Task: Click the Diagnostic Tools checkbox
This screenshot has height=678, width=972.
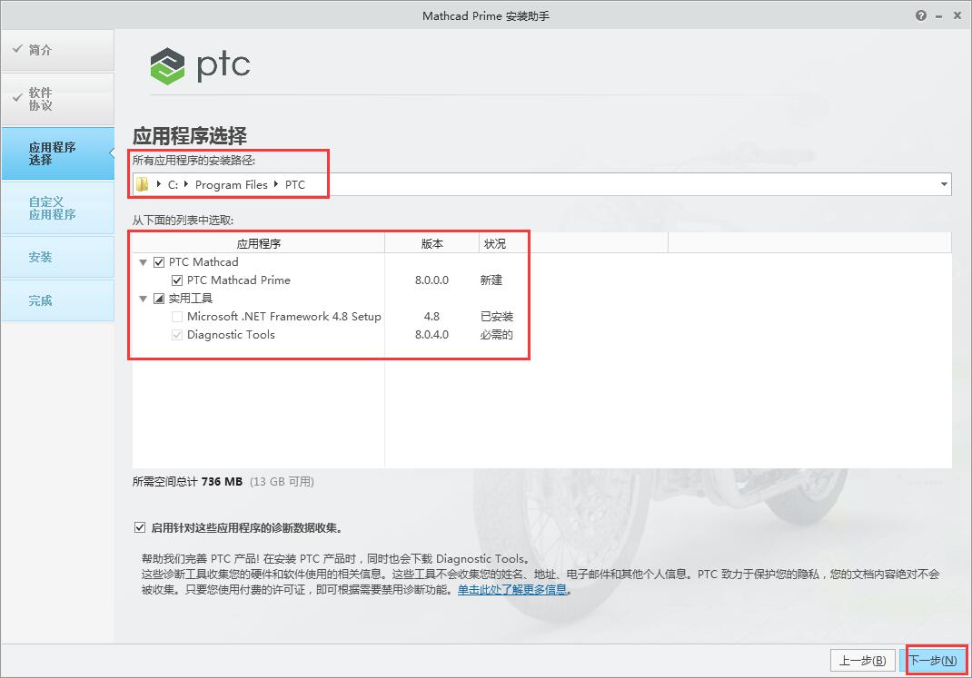Action: click(x=177, y=335)
